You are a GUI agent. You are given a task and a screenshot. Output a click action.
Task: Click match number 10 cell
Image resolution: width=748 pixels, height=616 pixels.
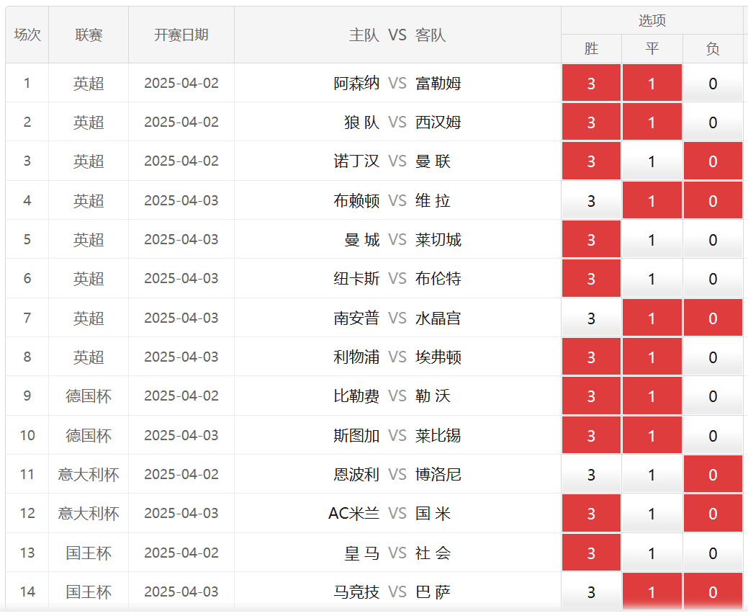(27, 435)
